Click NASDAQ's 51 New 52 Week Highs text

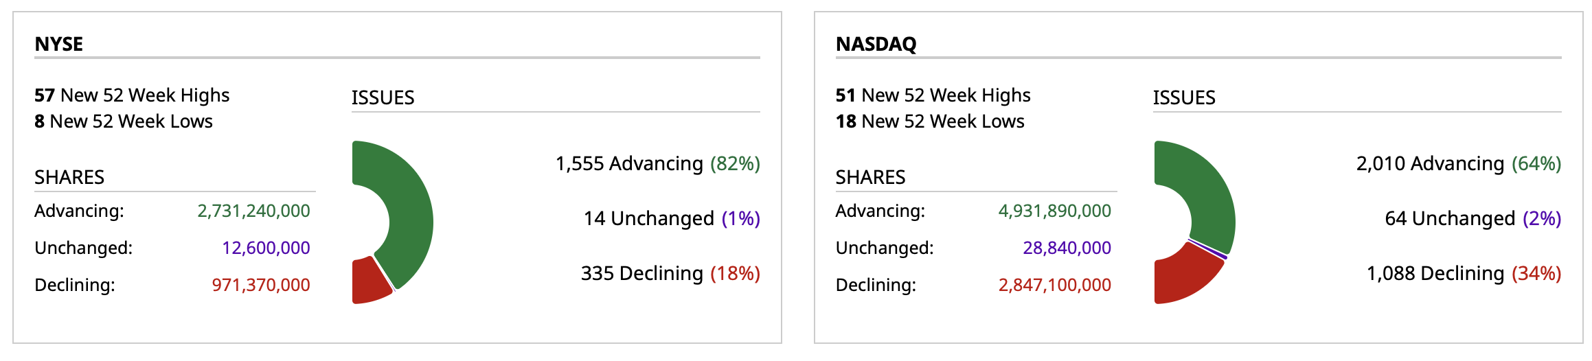pos(933,95)
